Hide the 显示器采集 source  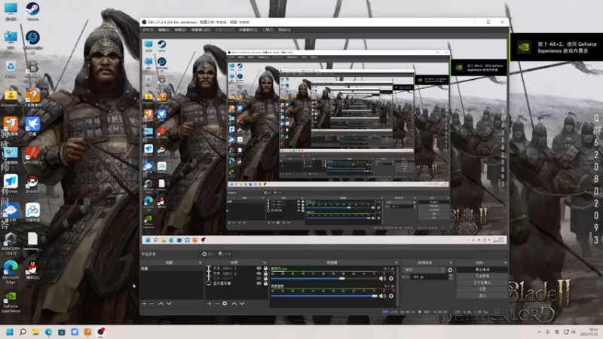pos(259,283)
